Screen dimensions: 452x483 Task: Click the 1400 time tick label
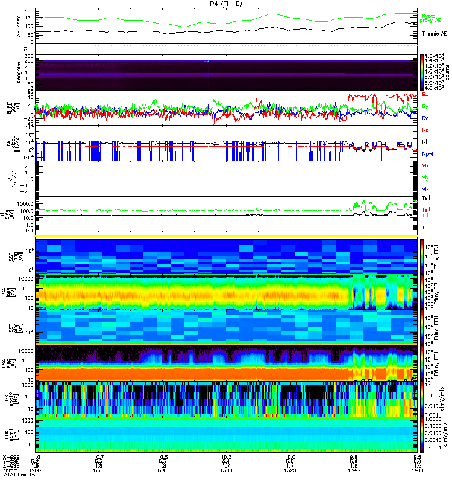click(x=417, y=470)
